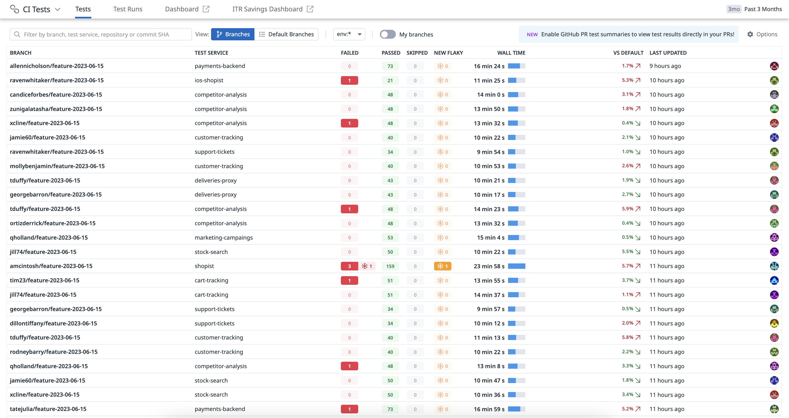
Task: Select the Tests tab
Action: [x=83, y=9]
